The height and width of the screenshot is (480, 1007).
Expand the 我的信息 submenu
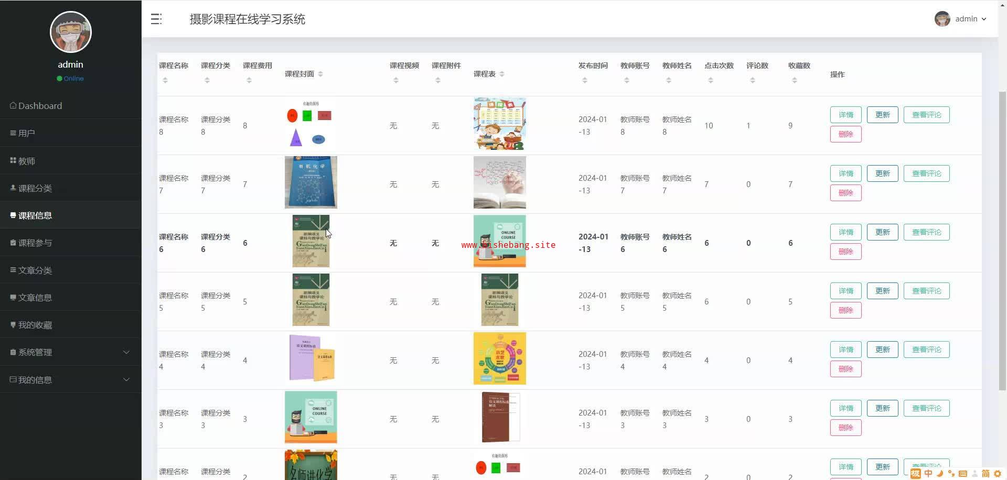tap(71, 379)
